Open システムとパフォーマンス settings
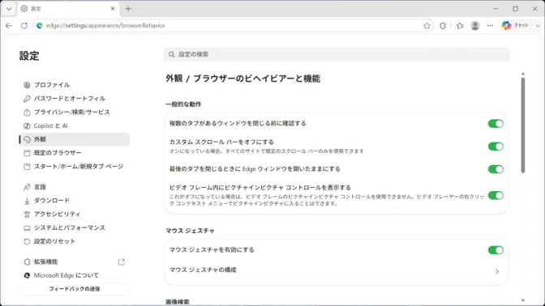 coord(75,228)
